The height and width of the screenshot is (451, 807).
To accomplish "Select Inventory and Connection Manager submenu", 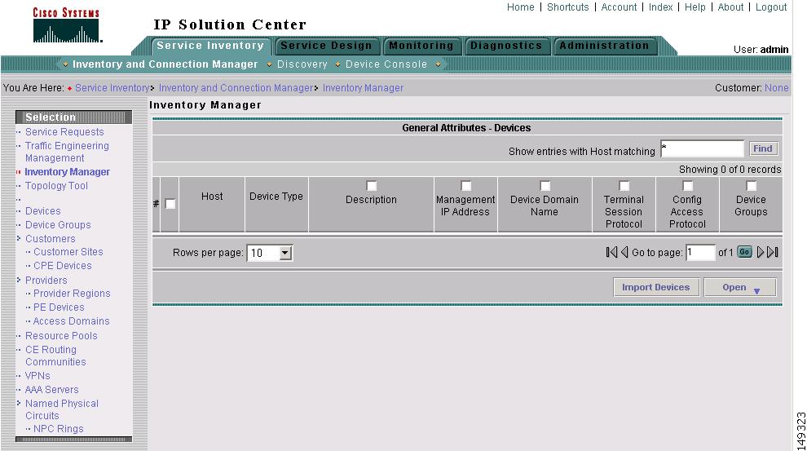I will tap(165, 64).
